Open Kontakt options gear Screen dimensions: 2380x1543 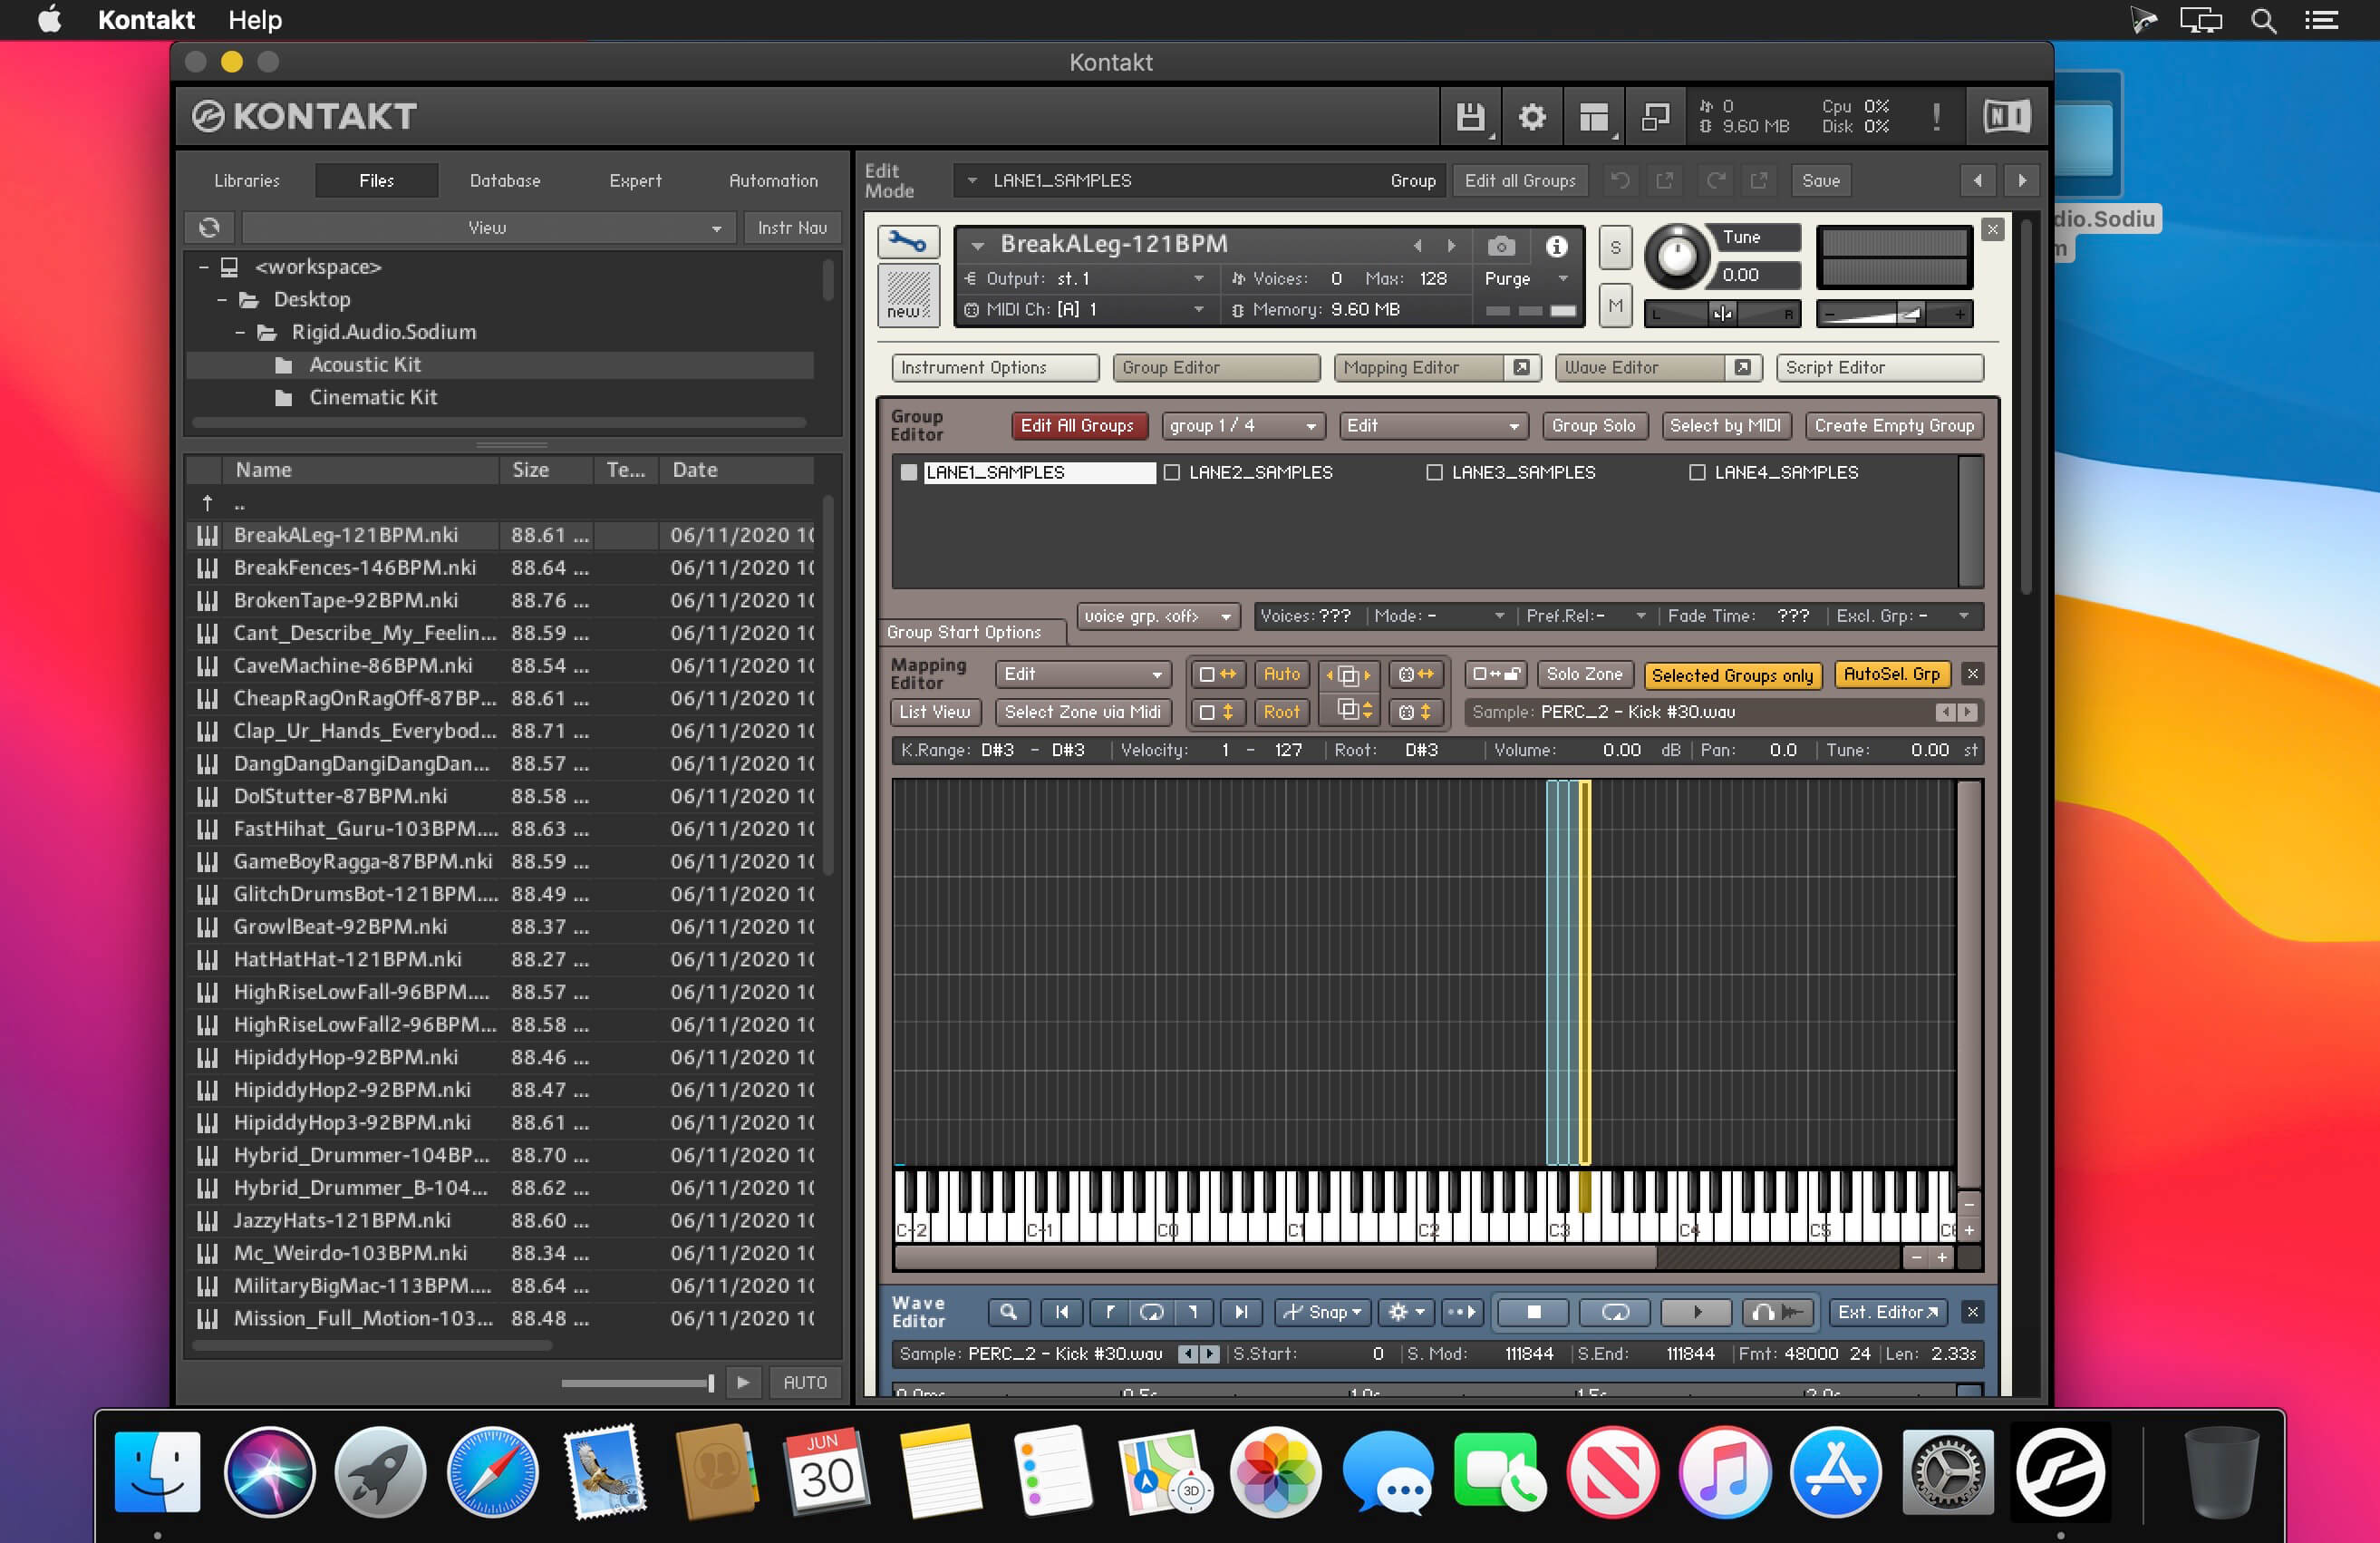coord(1531,117)
